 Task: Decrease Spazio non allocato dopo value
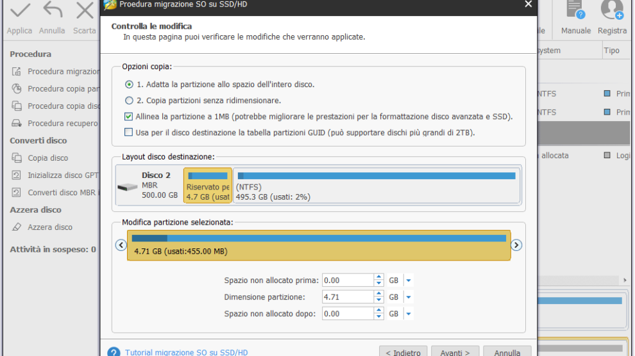pyautogui.click(x=378, y=316)
